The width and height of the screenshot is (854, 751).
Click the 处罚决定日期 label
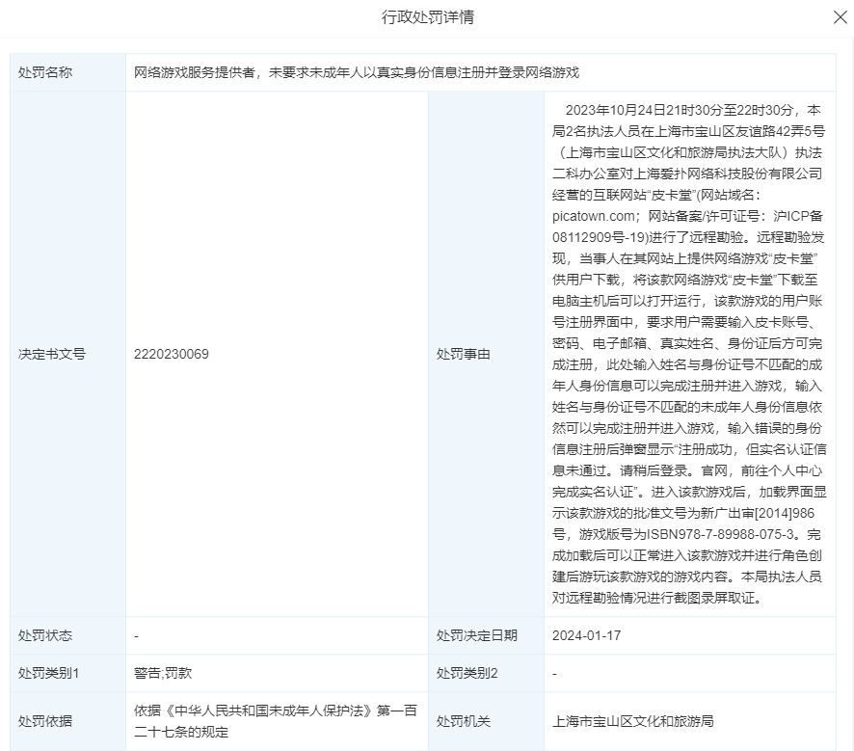[476, 635]
